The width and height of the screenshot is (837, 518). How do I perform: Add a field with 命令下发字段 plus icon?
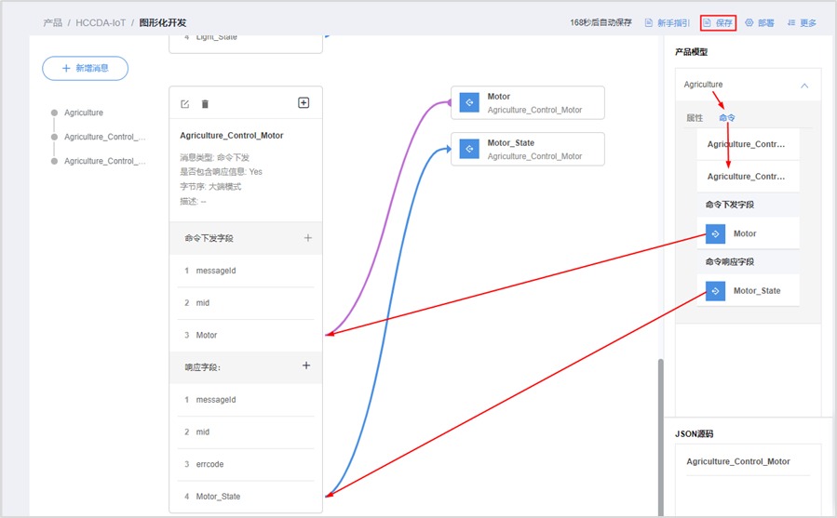(x=308, y=238)
